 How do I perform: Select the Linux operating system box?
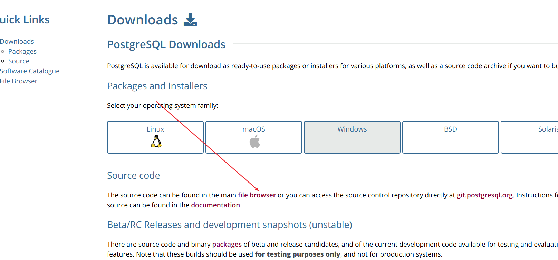(155, 137)
